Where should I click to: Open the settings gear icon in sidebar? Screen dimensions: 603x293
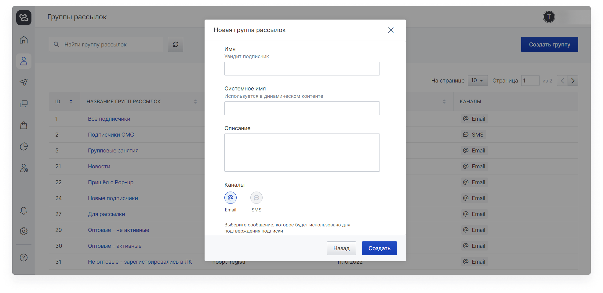pyautogui.click(x=24, y=231)
